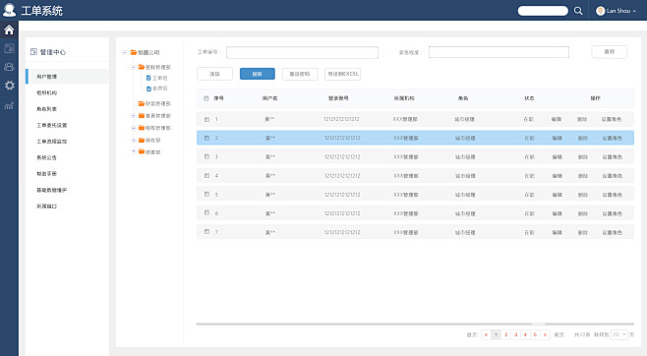647x356 pixels.
Task: Click 设置角色 link in row 5
Action: 612,195
